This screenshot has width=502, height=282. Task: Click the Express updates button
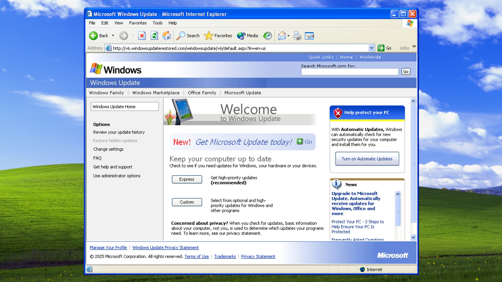click(187, 179)
